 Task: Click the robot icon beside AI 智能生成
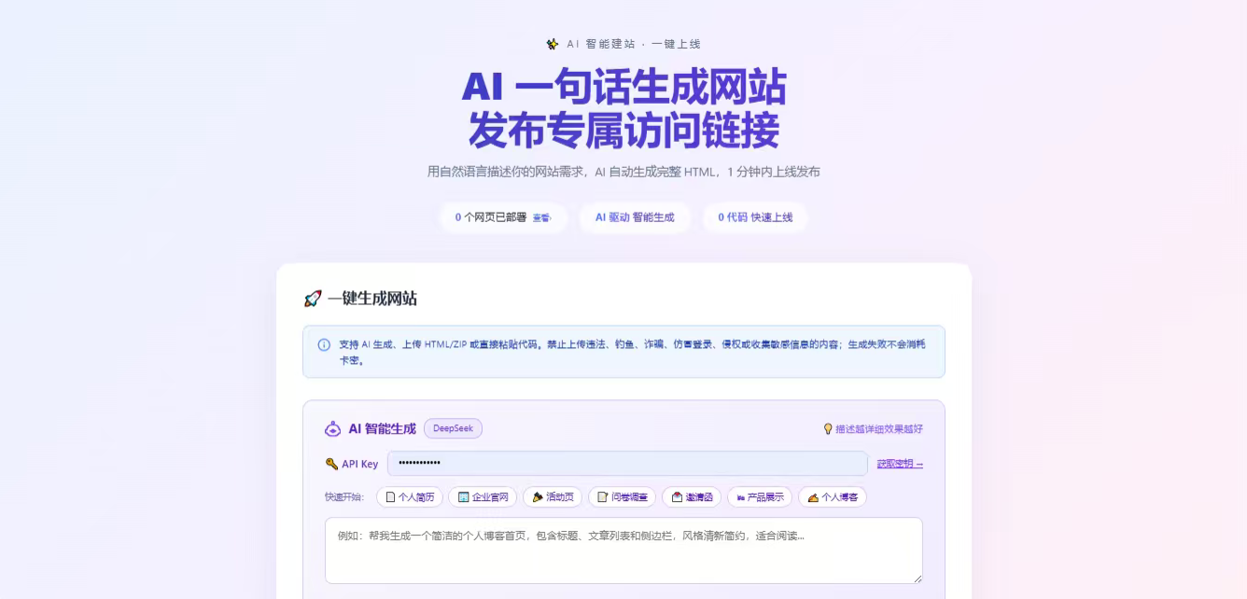(x=332, y=429)
